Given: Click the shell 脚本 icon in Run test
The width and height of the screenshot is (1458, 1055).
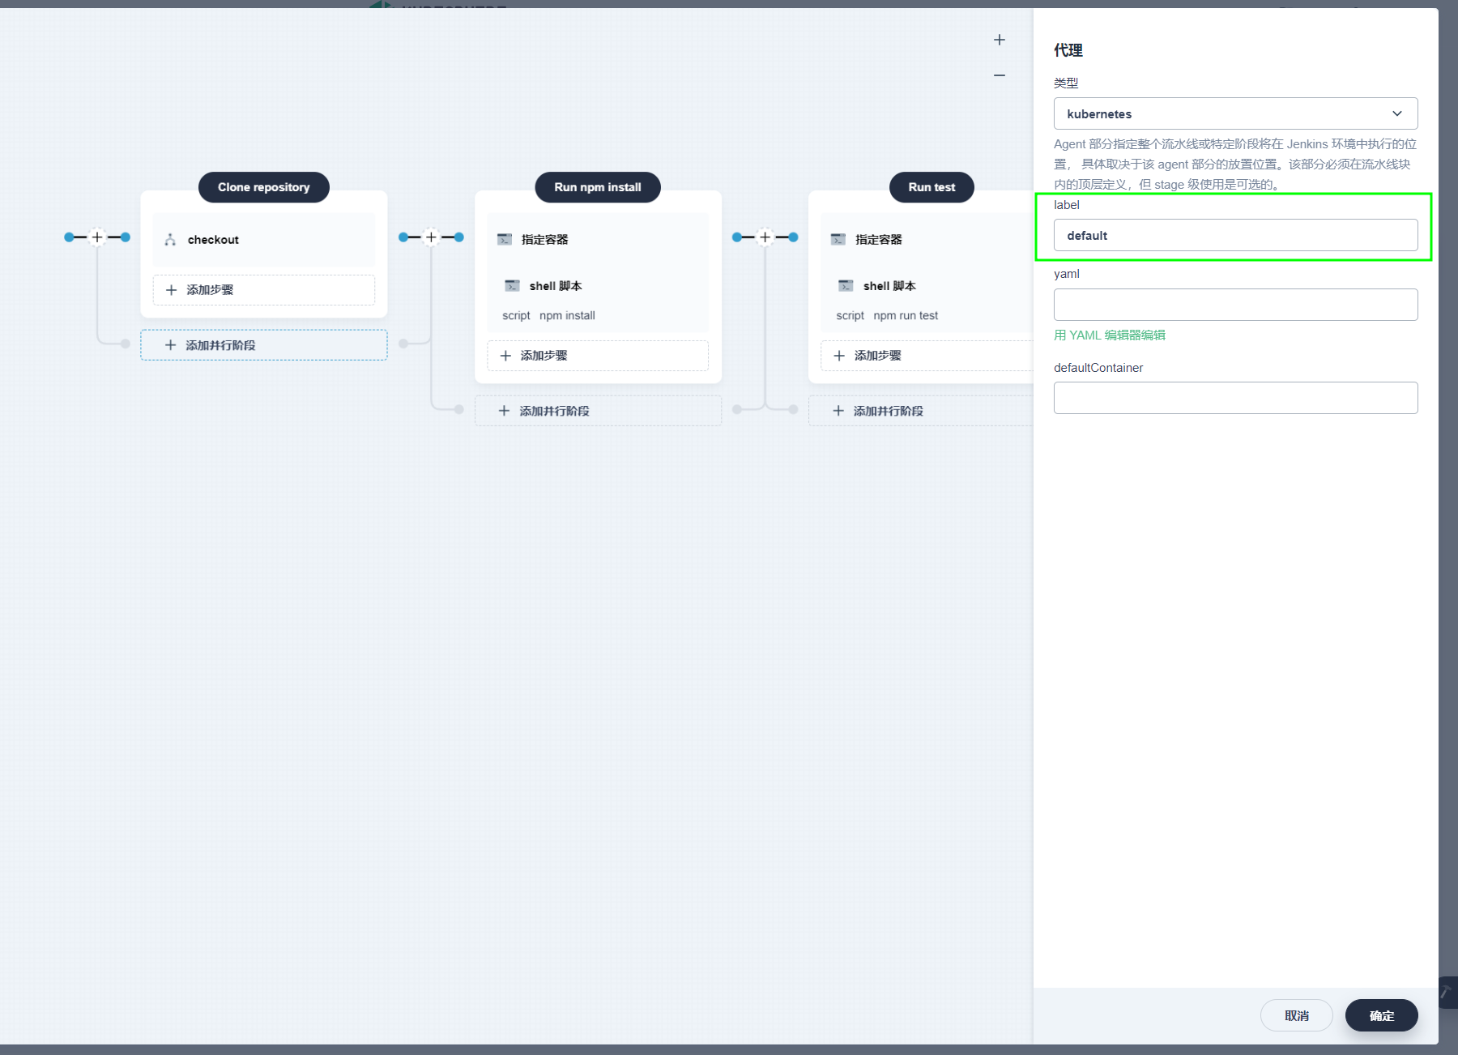Looking at the screenshot, I should [846, 285].
